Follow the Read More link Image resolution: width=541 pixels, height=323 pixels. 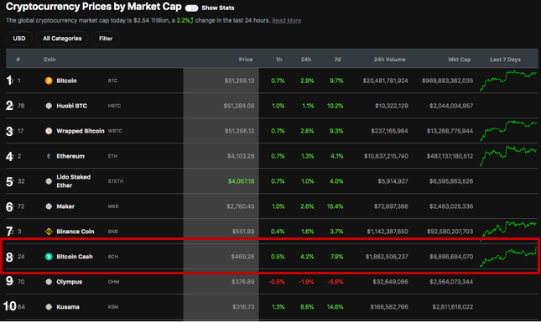click(x=286, y=20)
